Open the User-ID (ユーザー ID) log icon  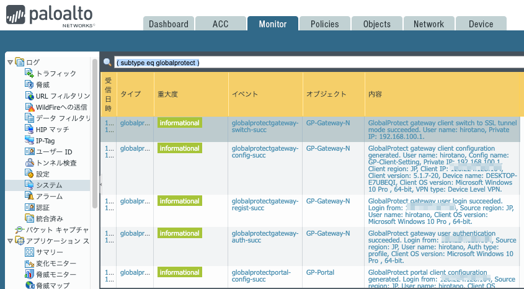pyautogui.click(x=29, y=152)
